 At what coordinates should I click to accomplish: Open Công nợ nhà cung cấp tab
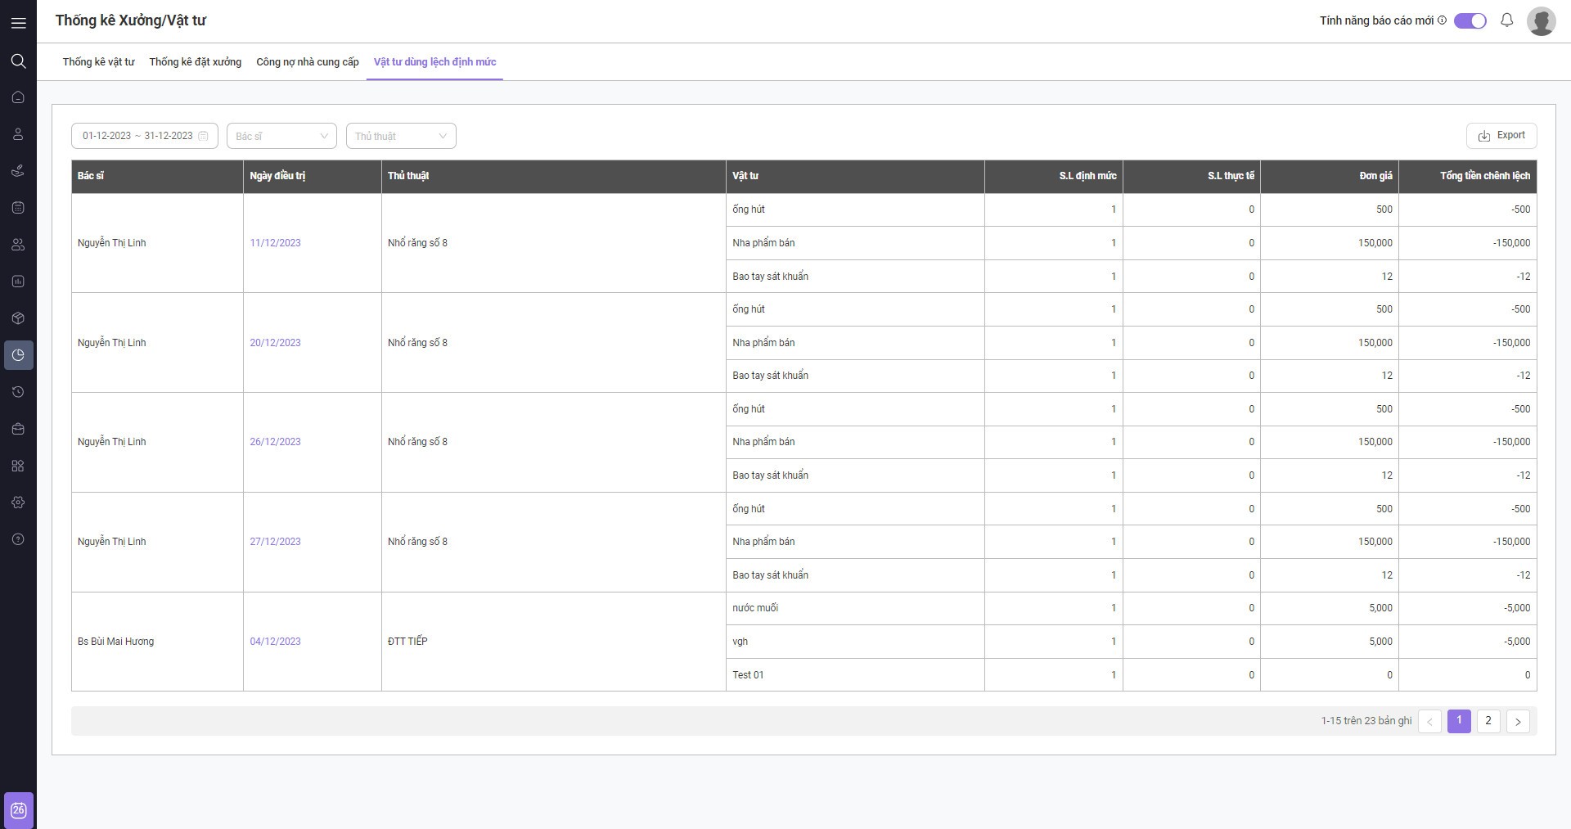(307, 62)
